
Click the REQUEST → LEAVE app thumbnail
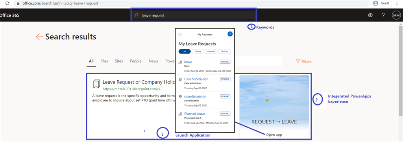pos(274,103)
